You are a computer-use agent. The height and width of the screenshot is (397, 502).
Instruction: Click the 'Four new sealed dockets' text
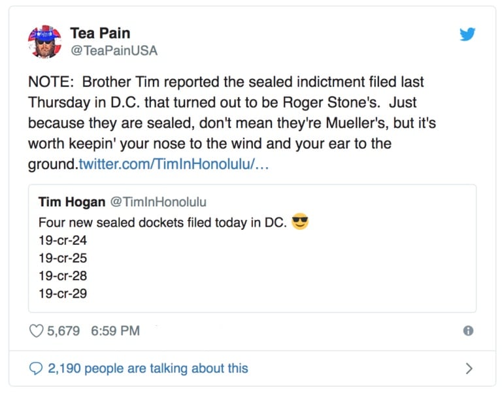(x=162, y=222)
